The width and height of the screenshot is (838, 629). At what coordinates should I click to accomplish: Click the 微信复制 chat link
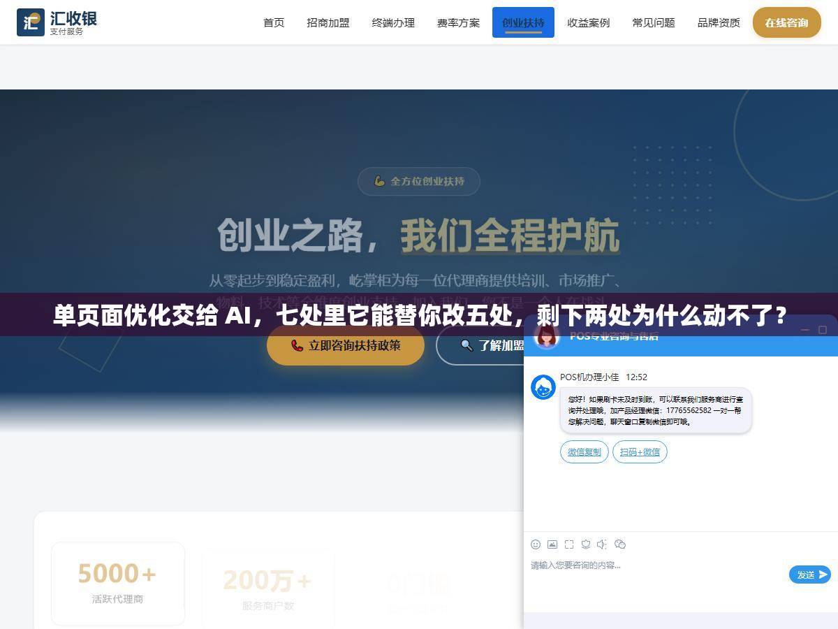pyautogui.click(x=585, y=452)
